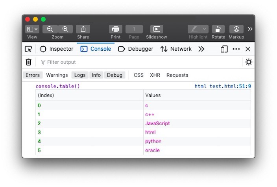Expand more devtools tabs chevron

(x=201, y=49)
